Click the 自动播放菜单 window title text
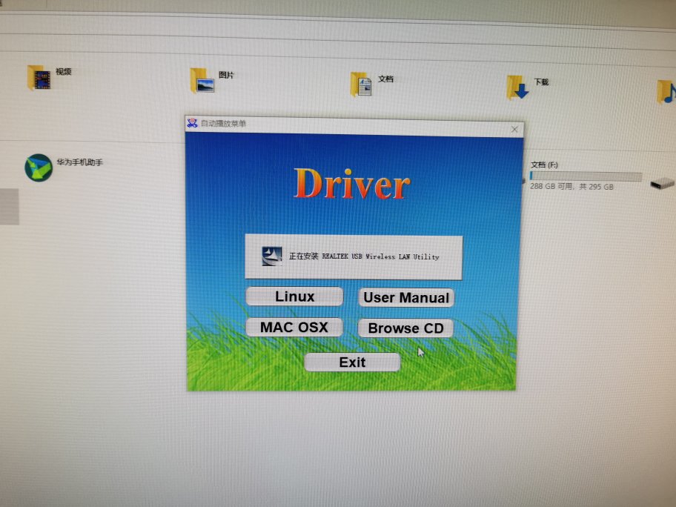Image resolution: width=676 pixels, height=507 pixels. point(223,124)
